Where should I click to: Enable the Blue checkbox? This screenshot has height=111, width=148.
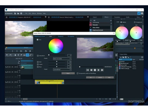tap(38, 67)
